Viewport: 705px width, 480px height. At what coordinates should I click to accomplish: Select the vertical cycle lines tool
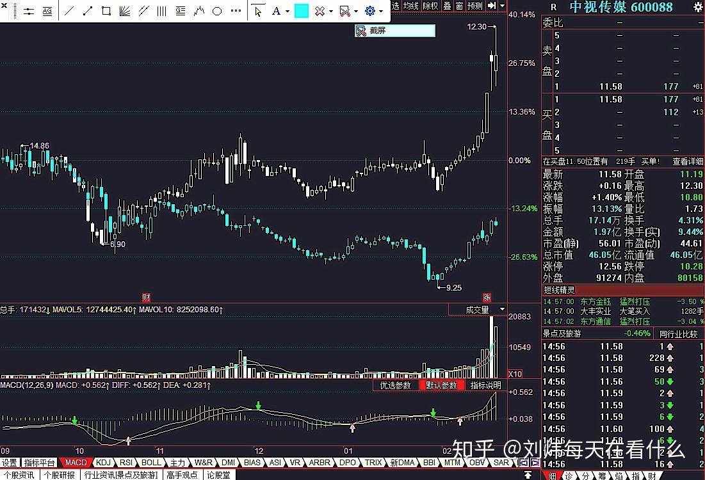pos(161,12)
